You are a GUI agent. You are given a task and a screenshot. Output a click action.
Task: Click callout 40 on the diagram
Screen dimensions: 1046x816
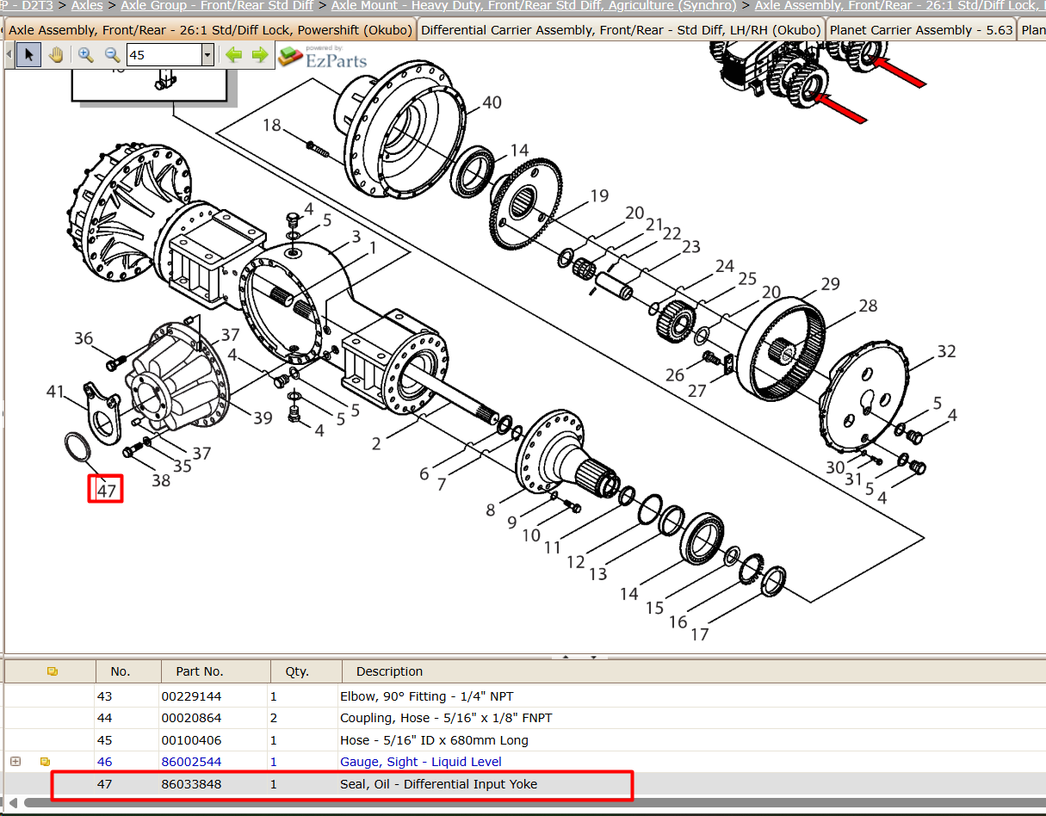pos(492,102)
